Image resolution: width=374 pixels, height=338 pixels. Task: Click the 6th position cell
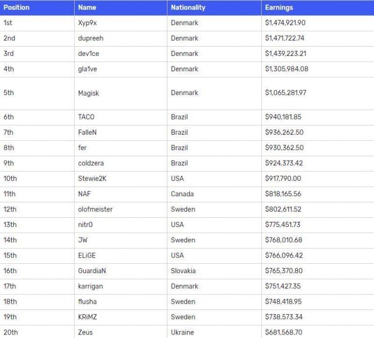click(x=9, y=117)
